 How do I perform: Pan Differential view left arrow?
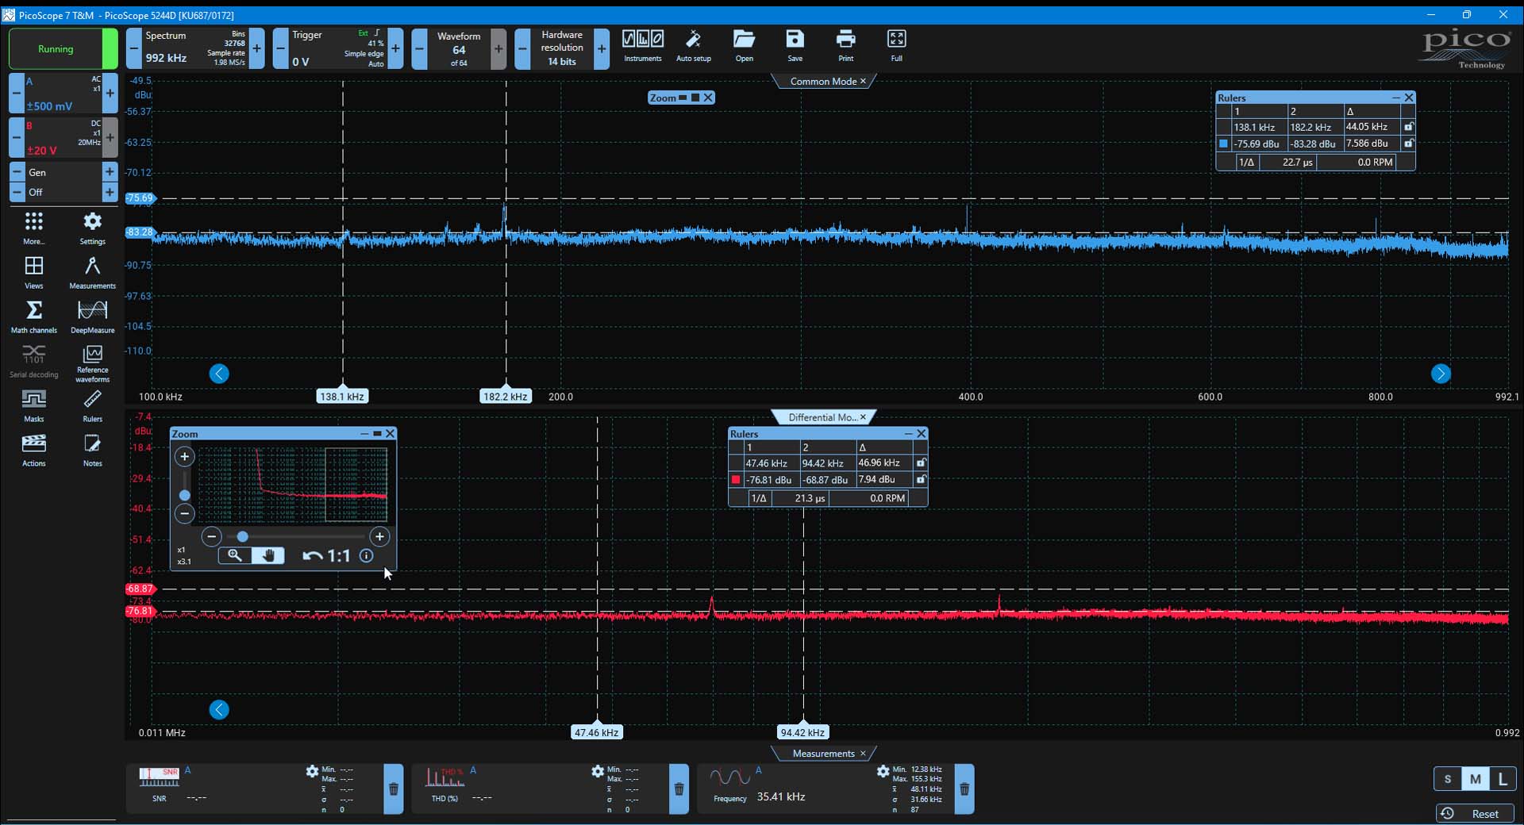tap(219, 710)
